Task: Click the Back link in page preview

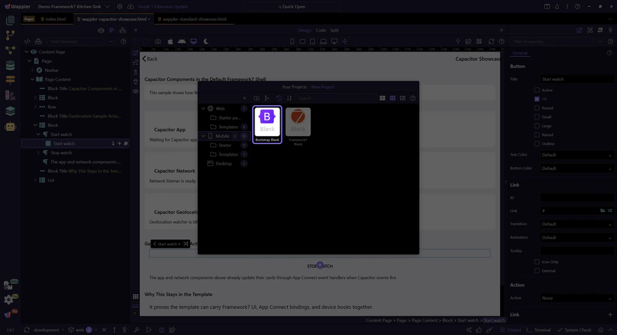Action: (150, 59)
